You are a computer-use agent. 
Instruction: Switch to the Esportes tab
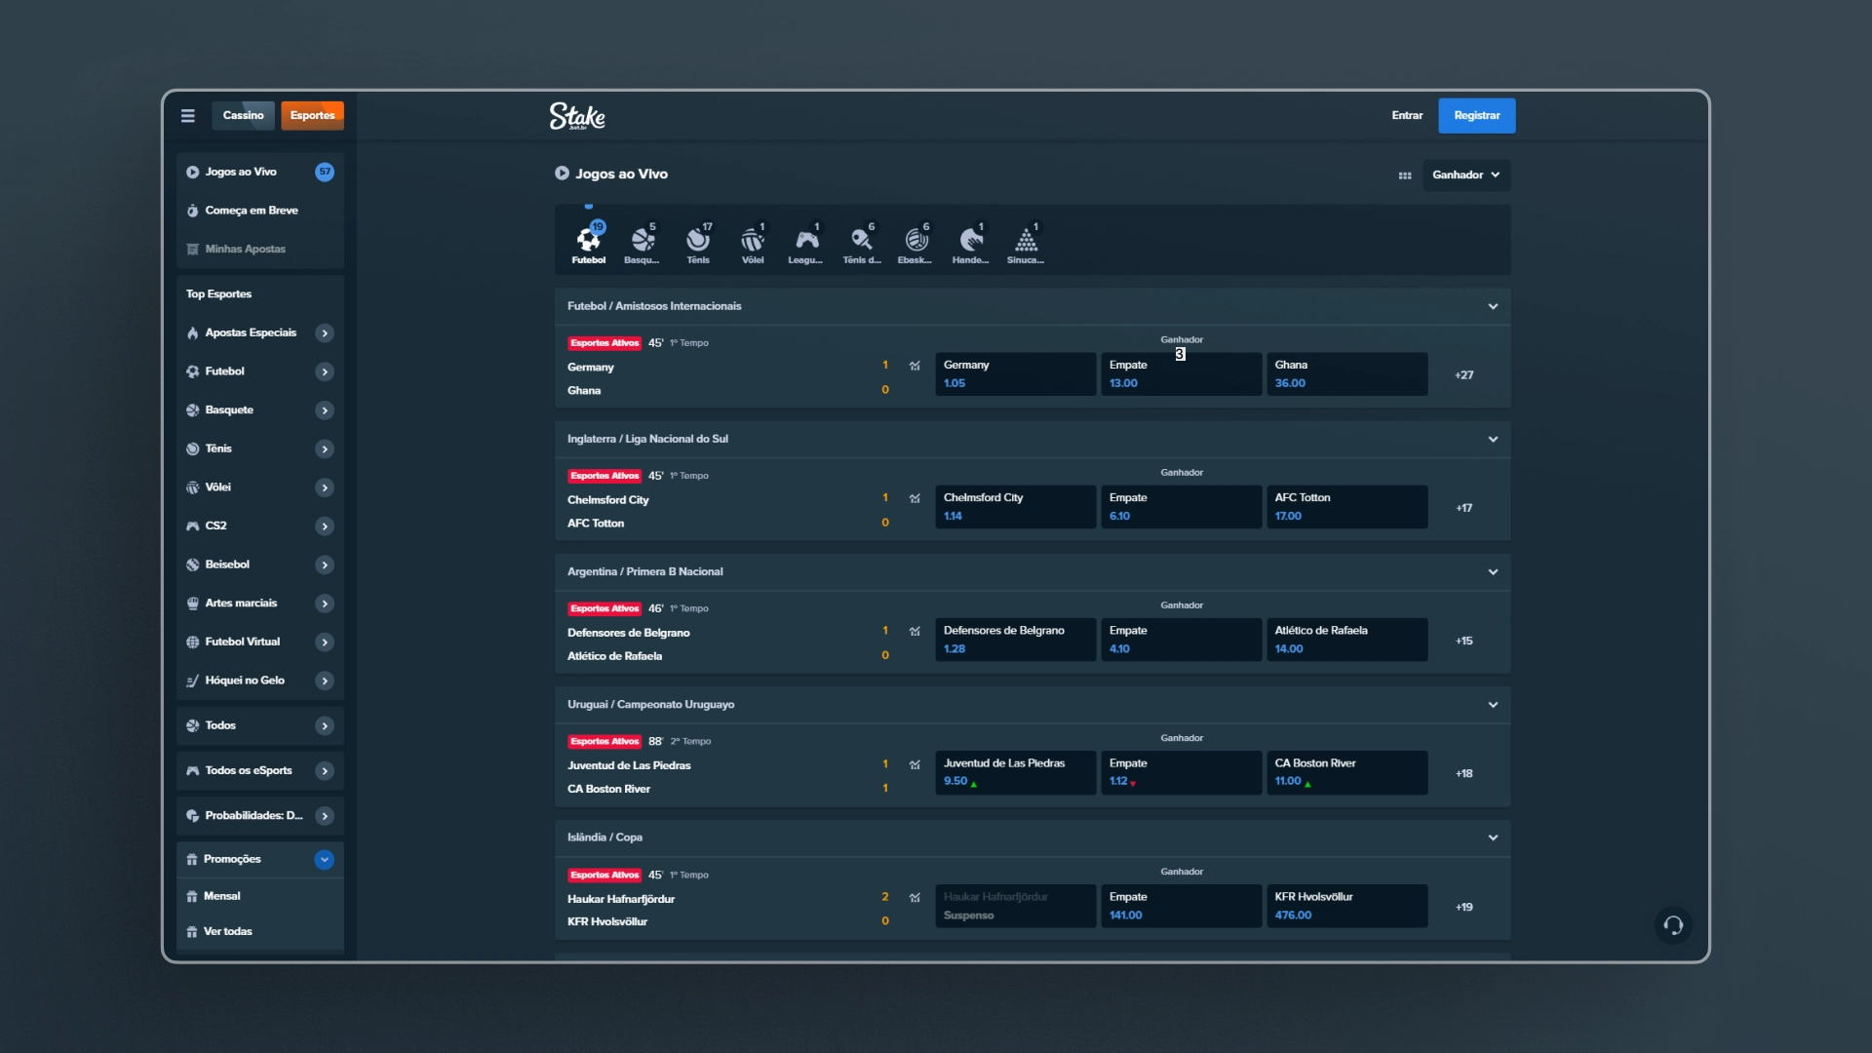click(312, 115)
